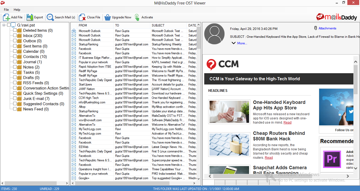Viewport: 360px width, 191px height.
Task: Click envelope icon of Alltop row
Action: point(74,107)
